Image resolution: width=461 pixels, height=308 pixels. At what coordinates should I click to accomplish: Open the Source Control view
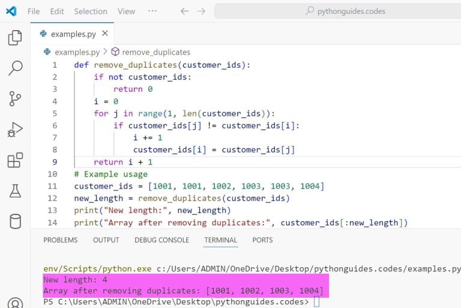point(15,98)
